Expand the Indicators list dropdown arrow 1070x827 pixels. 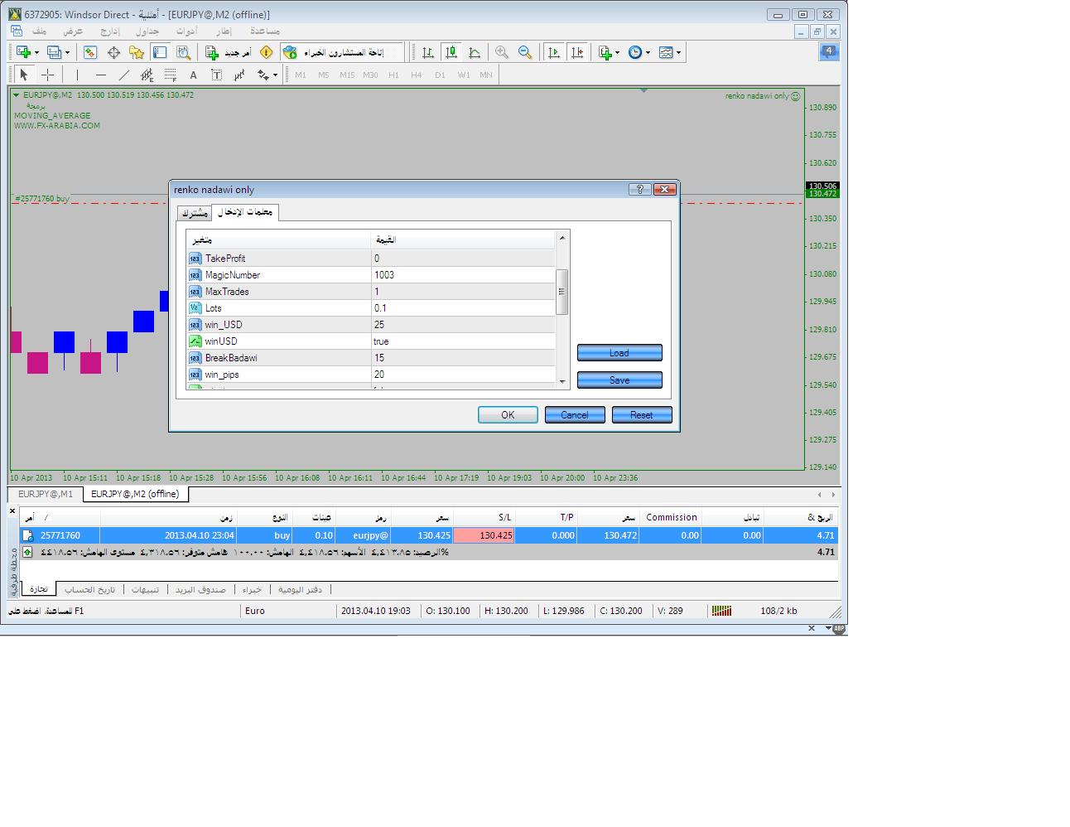619,52
